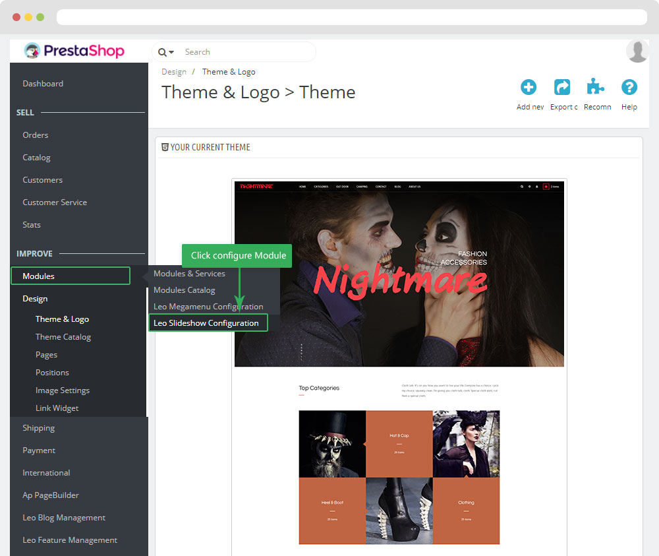The width and height of the screenshot is (659, 556).
Task: Open the Shipping menu
Action: coord(39,428)
